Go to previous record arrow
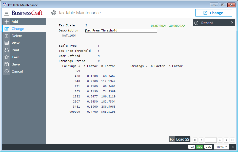Viewport: 238px width, 152px height. point(201,140)
